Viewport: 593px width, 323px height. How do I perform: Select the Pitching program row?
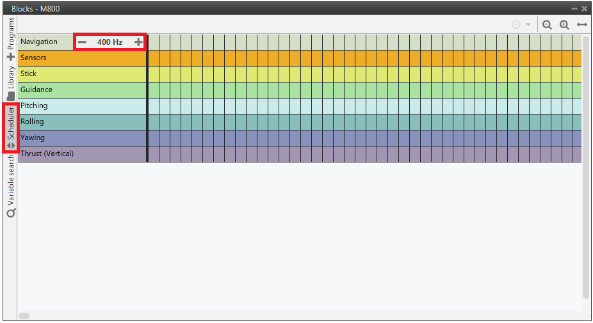coord(34,106)
